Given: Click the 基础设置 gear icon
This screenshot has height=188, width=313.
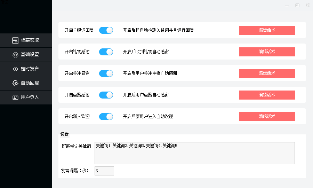Looking at the screenshot, I should point(15,55).
